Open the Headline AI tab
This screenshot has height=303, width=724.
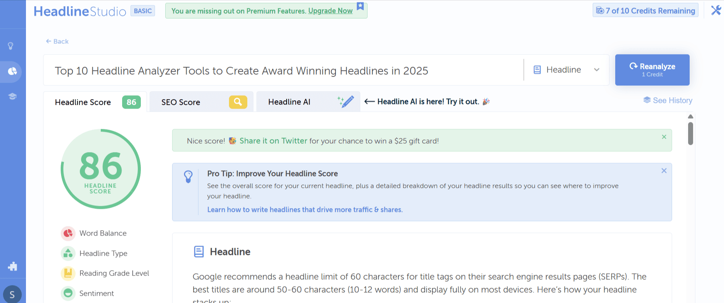[x=308, y=102]
